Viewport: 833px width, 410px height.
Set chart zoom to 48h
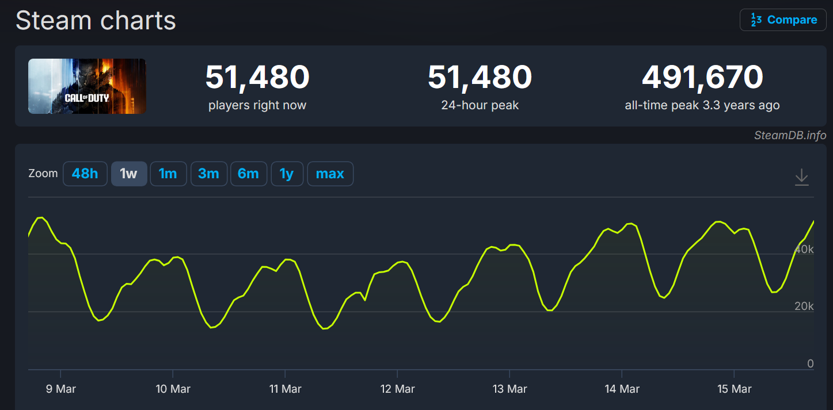85,174
